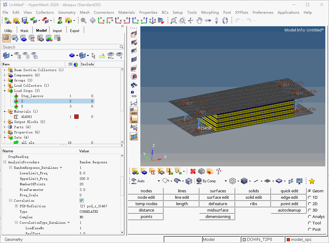Click the selector arrow cursor icon

point(94,56)
